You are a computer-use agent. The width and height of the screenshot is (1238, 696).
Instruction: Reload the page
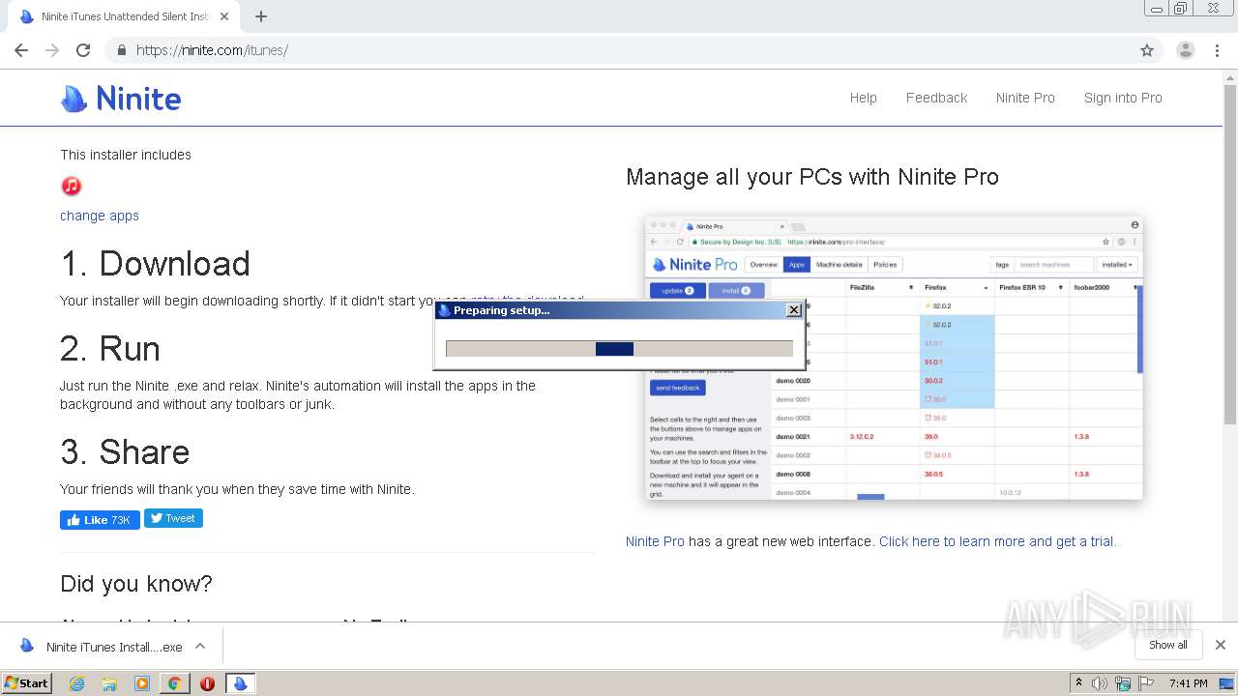point(83,50)
